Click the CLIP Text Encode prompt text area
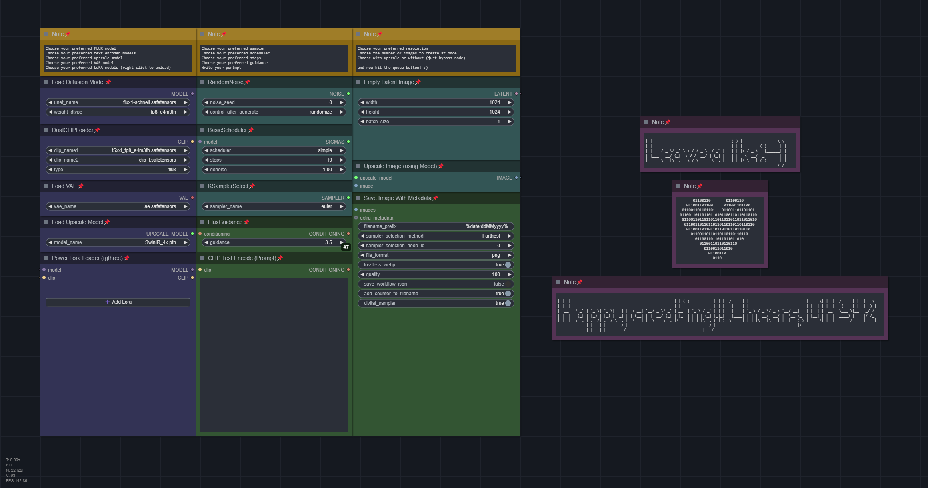 (x=274, y=355)
